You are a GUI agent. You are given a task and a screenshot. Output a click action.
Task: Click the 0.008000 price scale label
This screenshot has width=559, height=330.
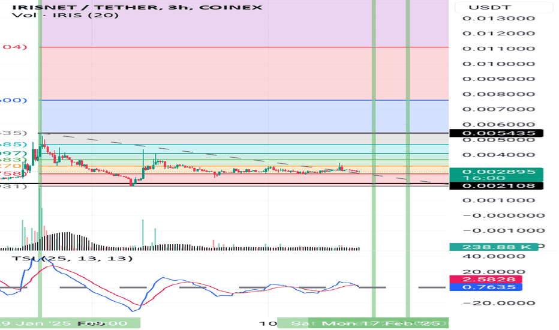pos(499,94)
